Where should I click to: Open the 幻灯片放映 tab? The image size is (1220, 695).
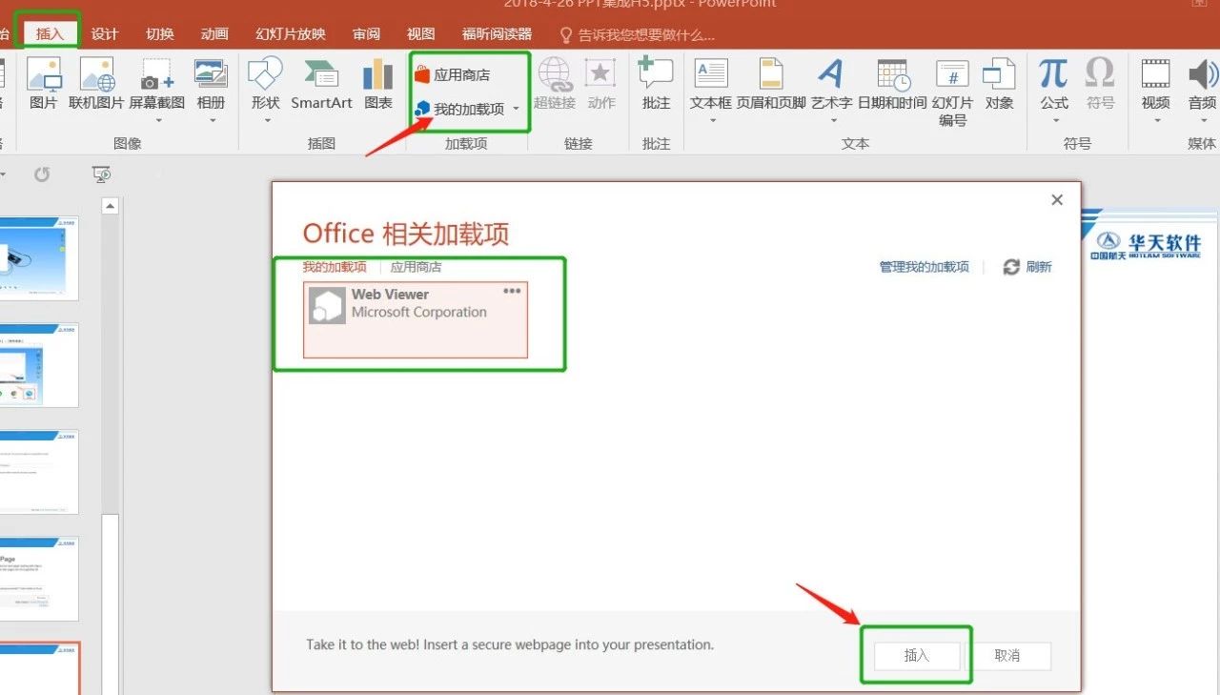pyautogui.click(x=291, y=34)
